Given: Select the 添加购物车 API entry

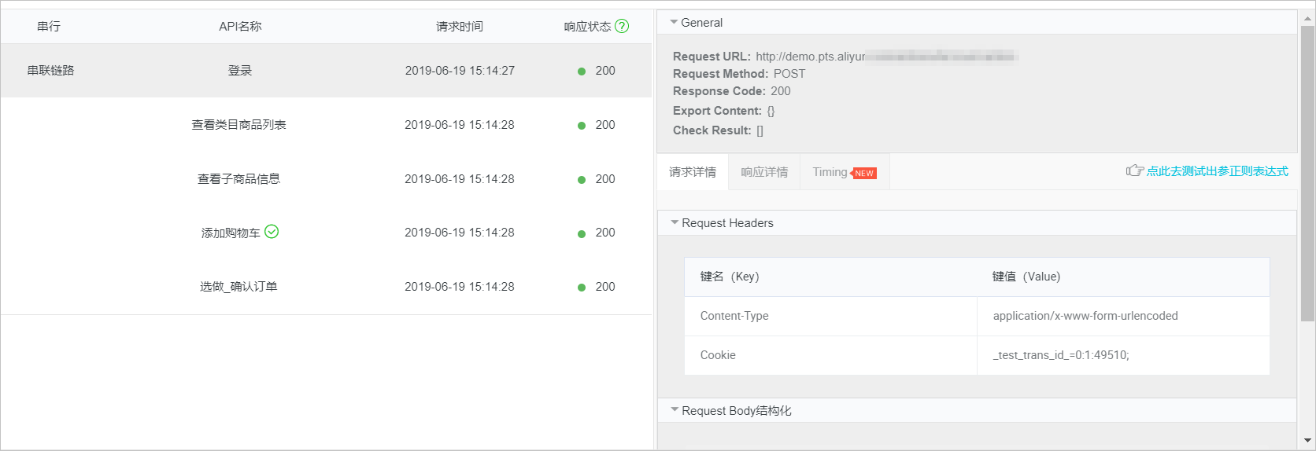Looking at the screenshot, I should point(231,233).
